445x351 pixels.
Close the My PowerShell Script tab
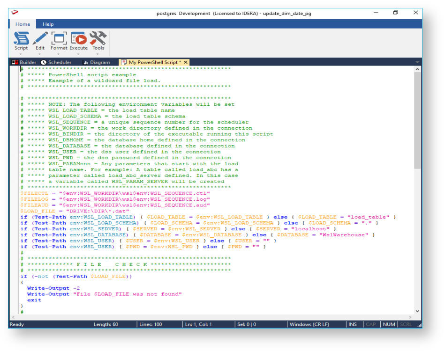pos(186,62)
